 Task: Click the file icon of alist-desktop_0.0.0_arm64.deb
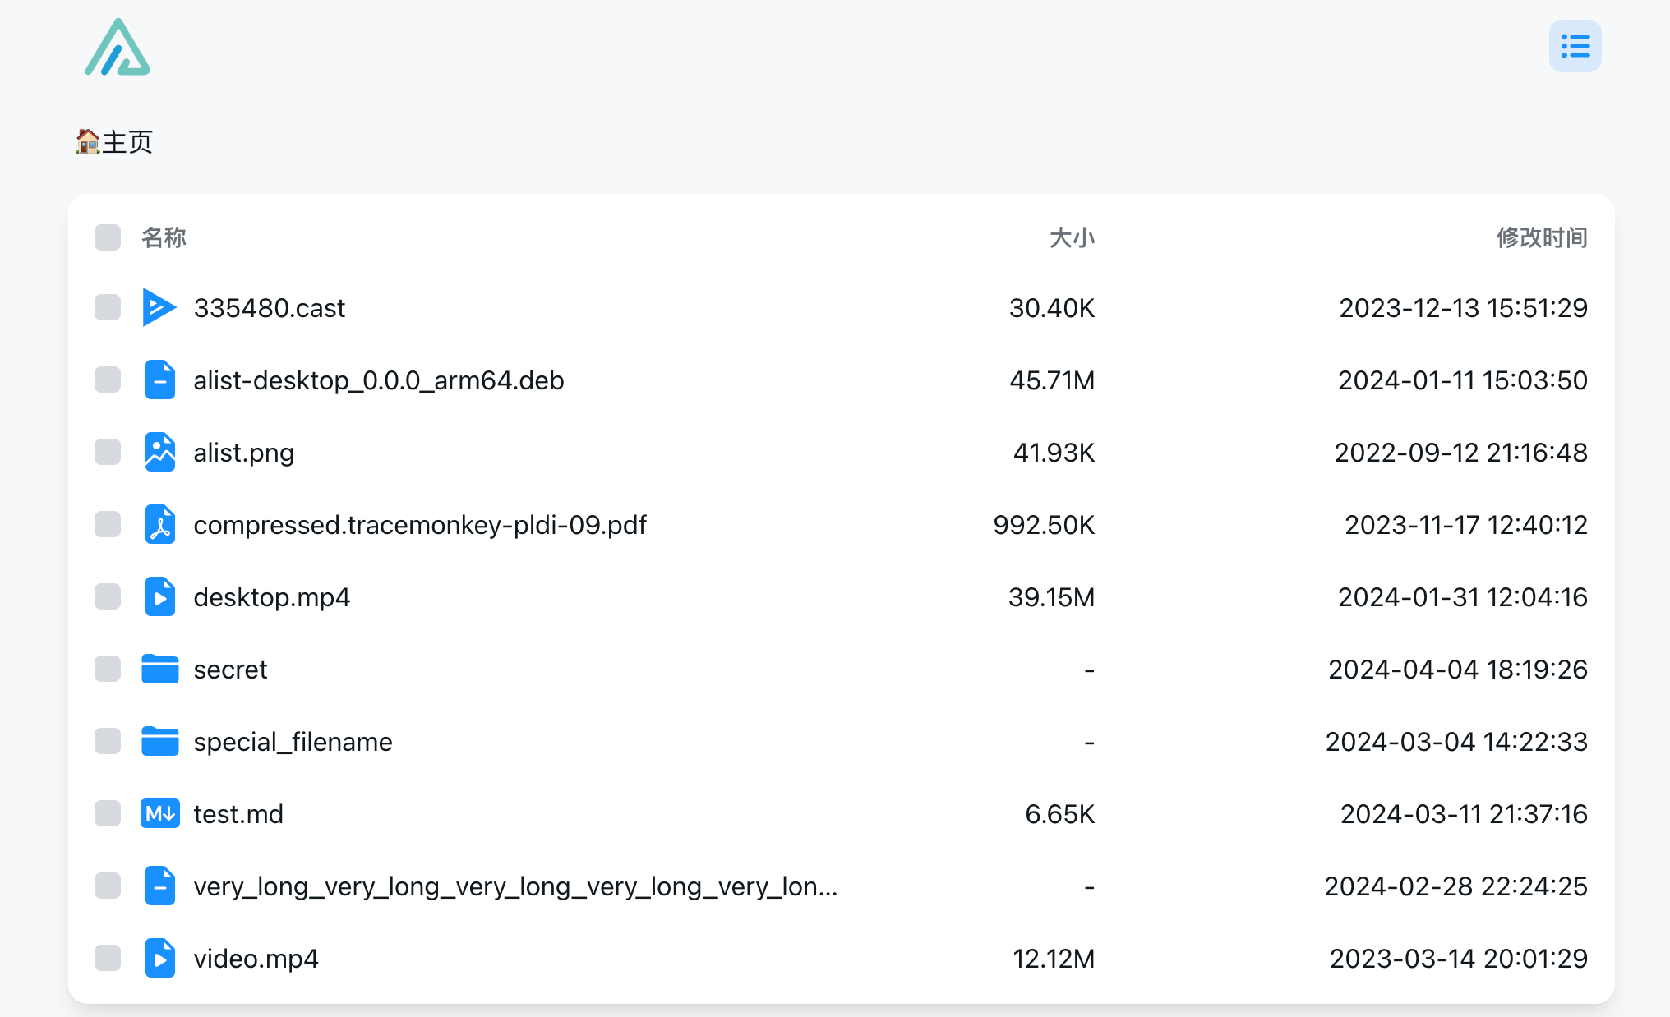click(x=159, y=380)
